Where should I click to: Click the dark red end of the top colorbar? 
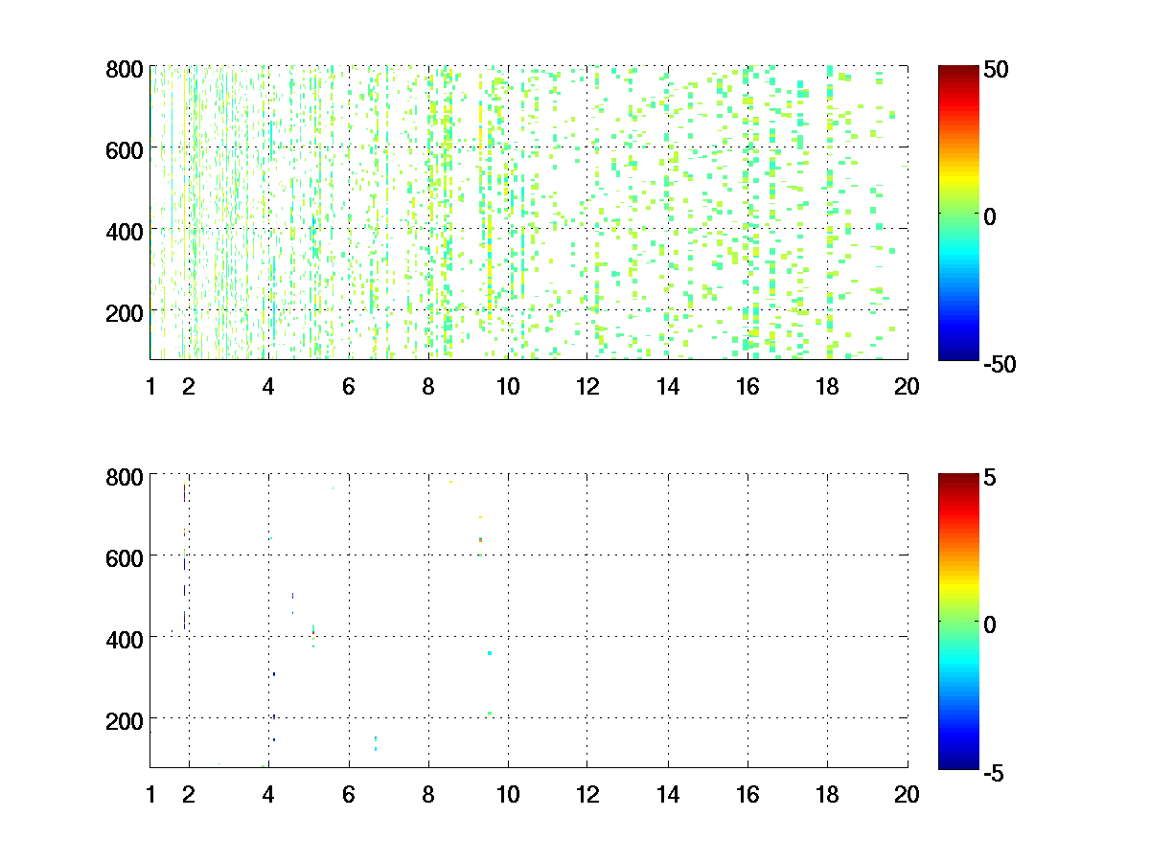coord(957,70)
